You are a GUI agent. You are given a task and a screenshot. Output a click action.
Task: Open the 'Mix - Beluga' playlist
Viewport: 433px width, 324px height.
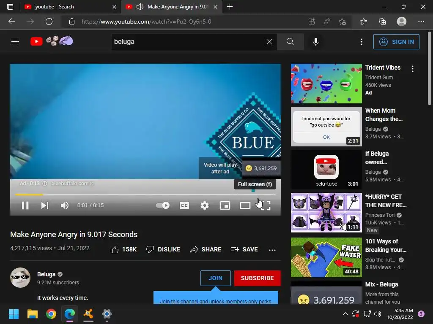click(382, 284)
